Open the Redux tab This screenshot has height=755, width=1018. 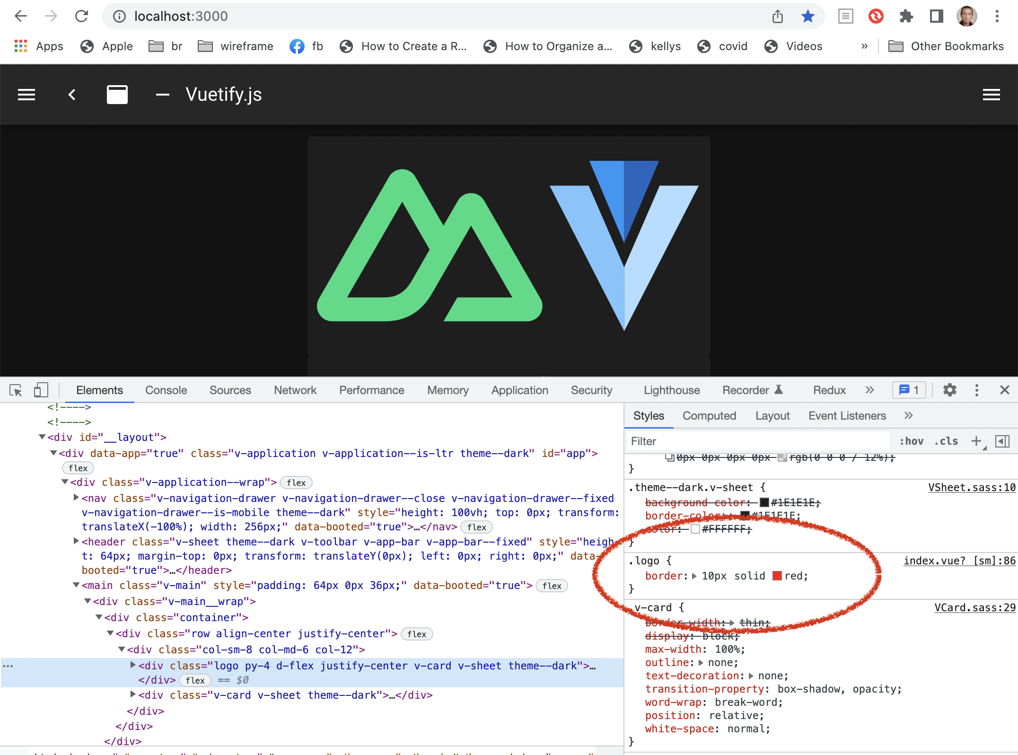(x=829, y=390)
